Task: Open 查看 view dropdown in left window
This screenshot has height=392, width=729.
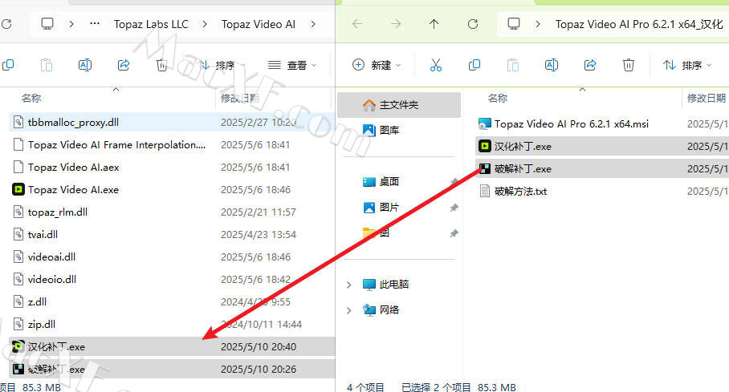Action: coord(292,66)
